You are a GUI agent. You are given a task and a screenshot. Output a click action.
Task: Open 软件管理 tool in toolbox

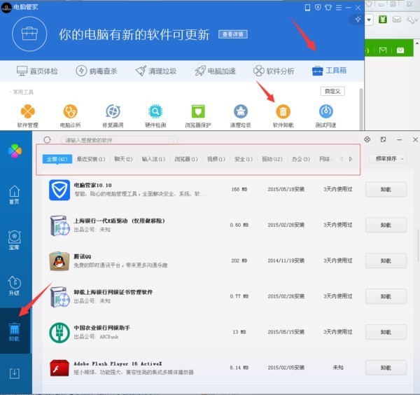point(27,116)
